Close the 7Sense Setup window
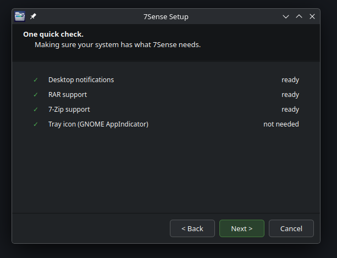337x258 pixels. (312, 16)
